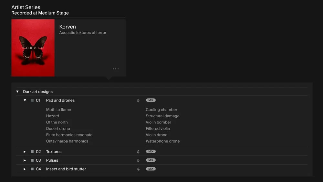Collapse the 01 Pad and drones group
The width and height of the screenshot is (323, 182).
click(25, 101)
